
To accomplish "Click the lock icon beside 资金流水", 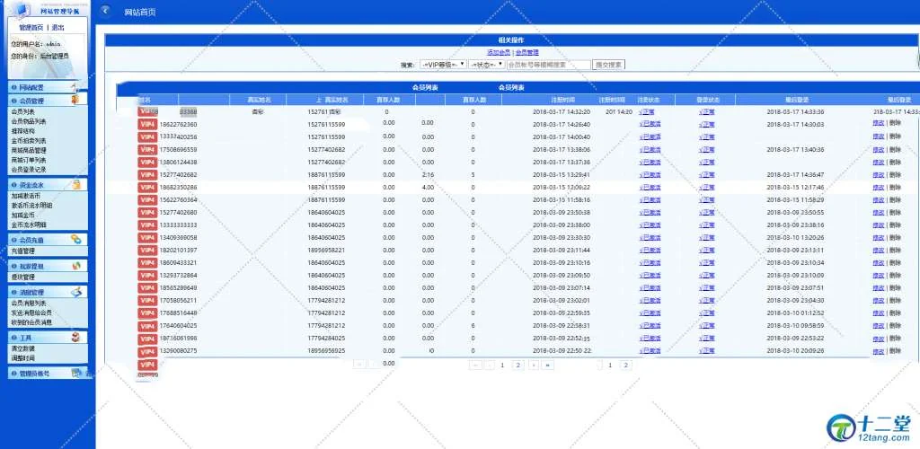I will (77, 184).
